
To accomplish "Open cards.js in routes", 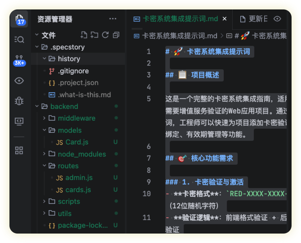I will coord(78,190).
